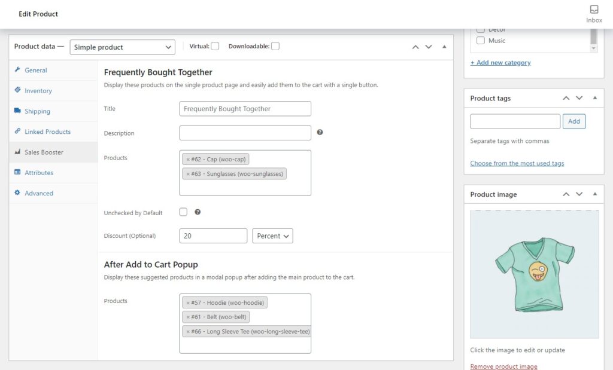This screenshot has width=613, height=370.
Task: Toggle the Unchecked by Default checkbox
Action: (x=183, y=212)
